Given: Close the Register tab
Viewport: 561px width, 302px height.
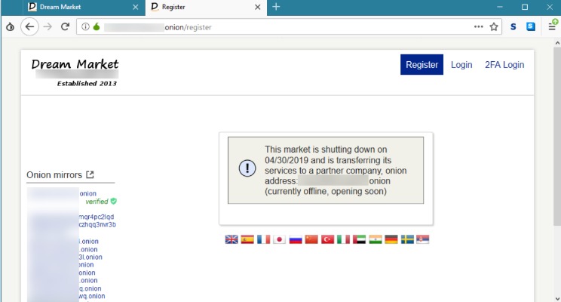Looking at the screenshot, I should coord(258,7).
